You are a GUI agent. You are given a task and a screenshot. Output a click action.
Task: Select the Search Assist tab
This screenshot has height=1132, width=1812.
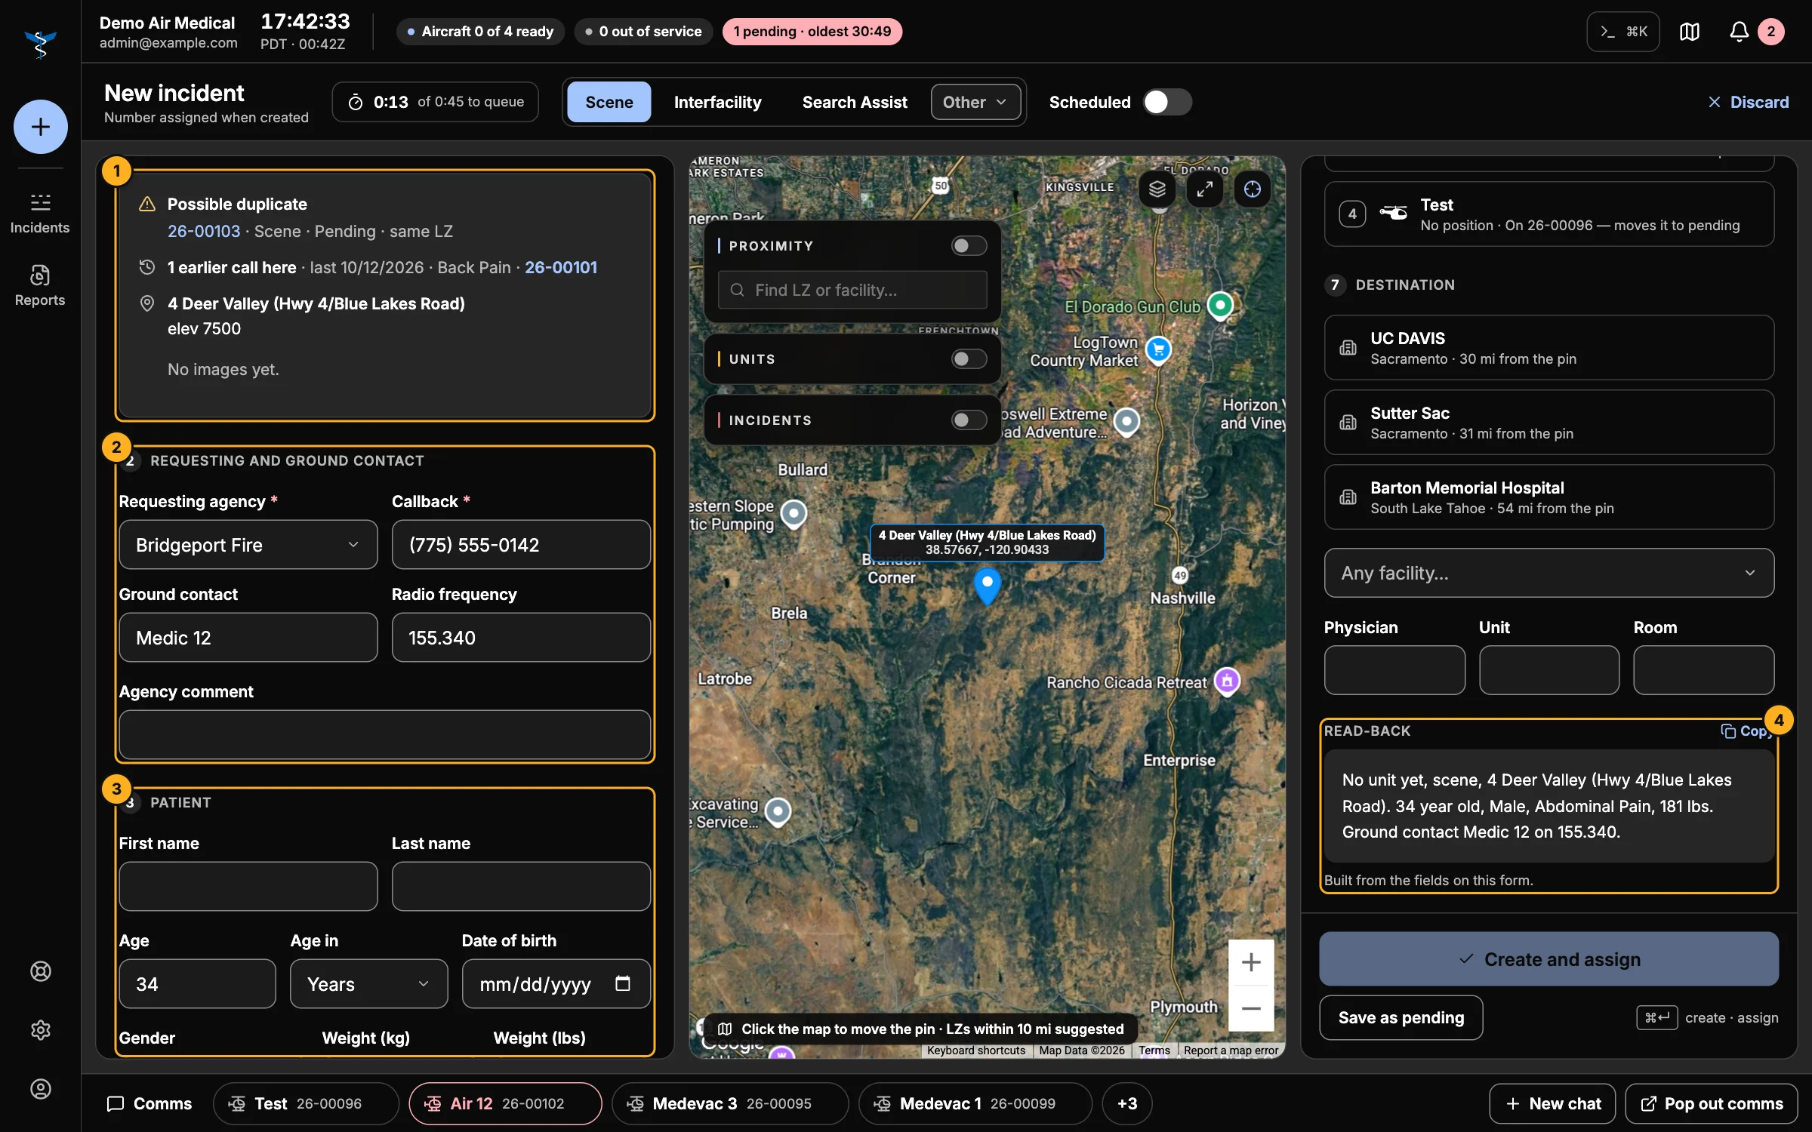pyautogui.click(x=855, y=102)
